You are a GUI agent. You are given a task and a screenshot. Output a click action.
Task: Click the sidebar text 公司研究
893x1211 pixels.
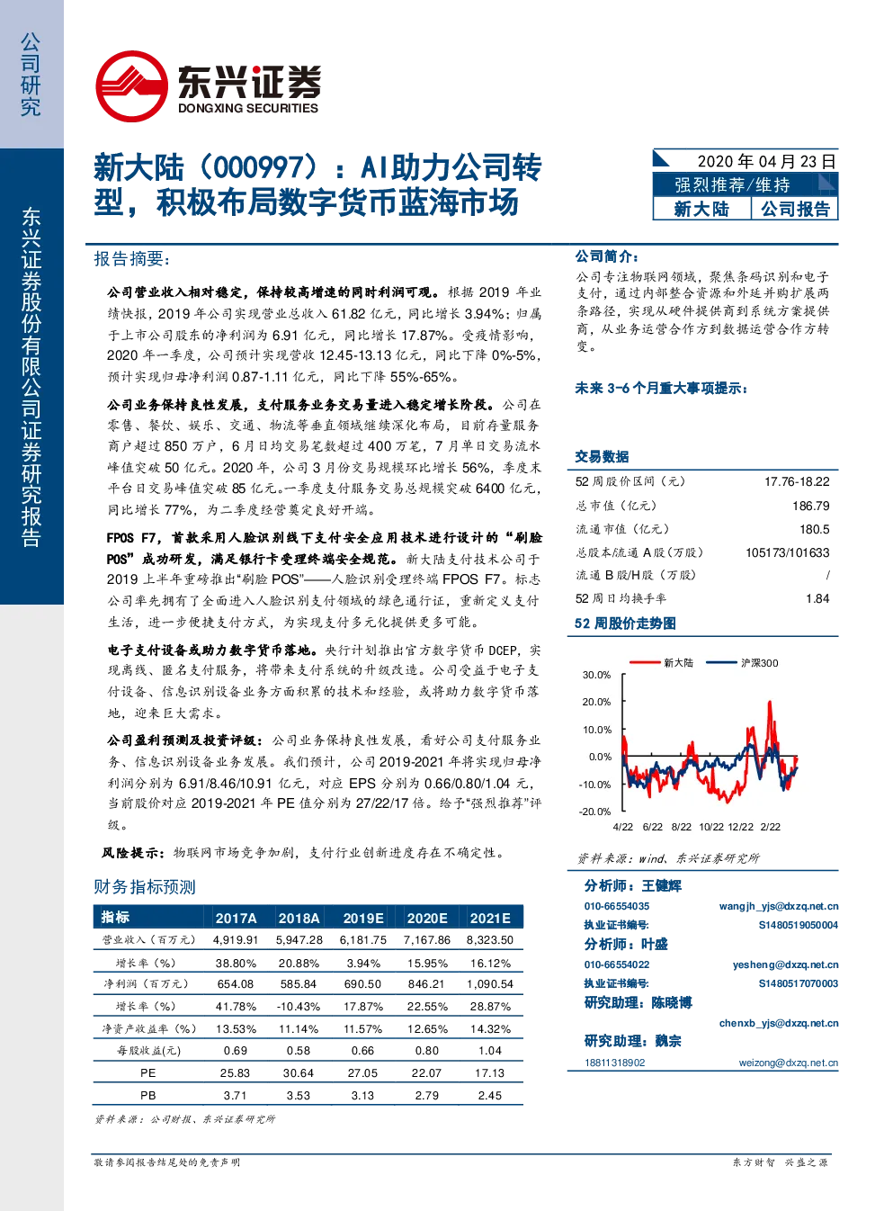click(31, 75)
